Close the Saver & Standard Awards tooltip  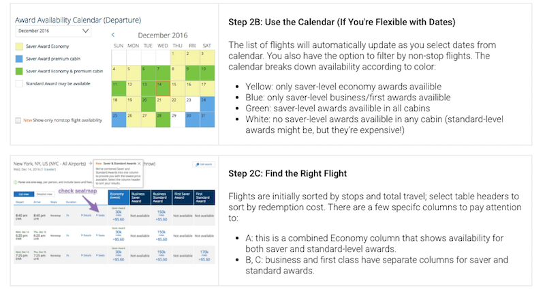139,163
